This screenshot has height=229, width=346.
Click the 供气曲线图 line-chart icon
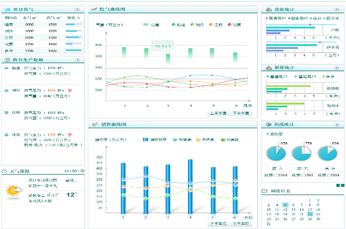coord(94,10)
